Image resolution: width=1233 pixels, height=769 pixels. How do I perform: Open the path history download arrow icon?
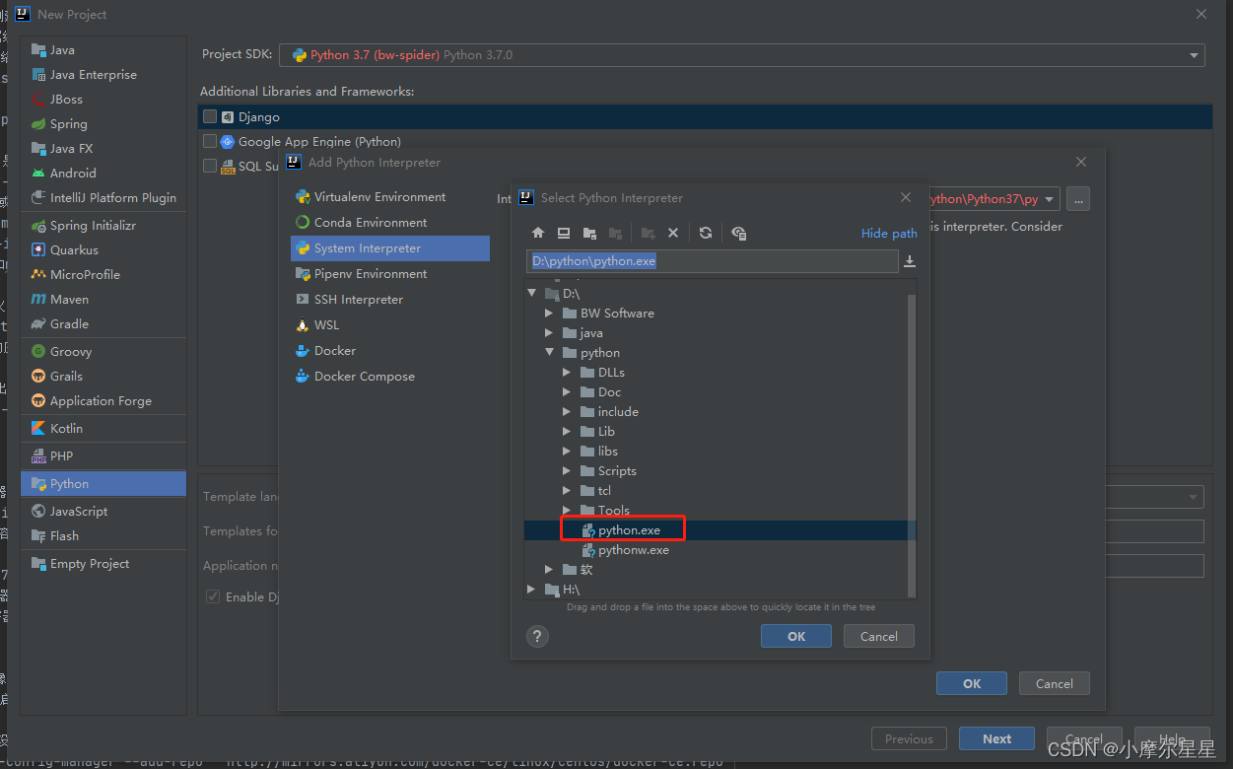tap(910, 261)
